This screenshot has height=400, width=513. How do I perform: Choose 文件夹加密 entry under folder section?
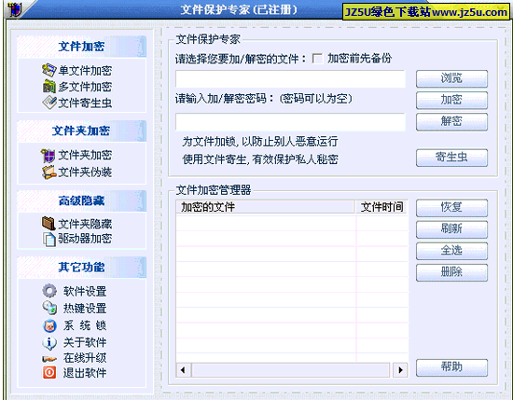[85, 155]
